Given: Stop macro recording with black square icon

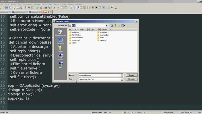Looking at the screenshot, I should 96,8.
